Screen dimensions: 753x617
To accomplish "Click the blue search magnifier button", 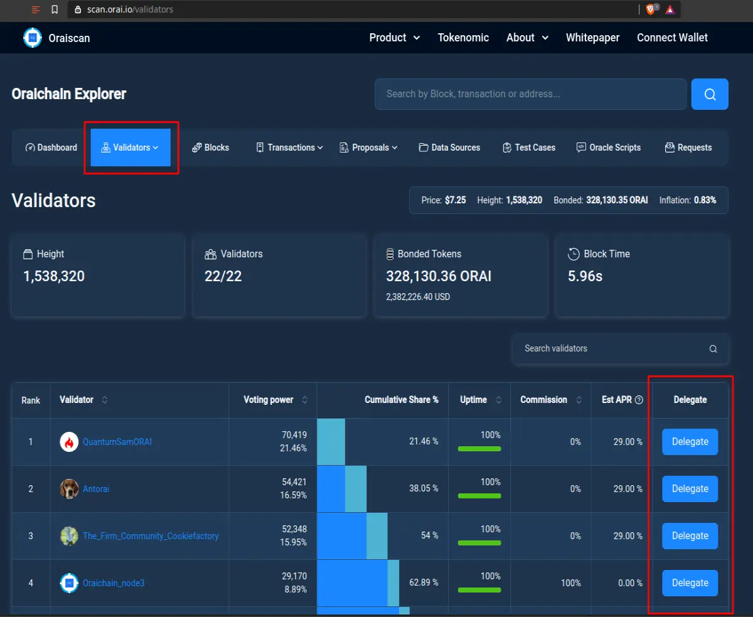I will point(710,94).
